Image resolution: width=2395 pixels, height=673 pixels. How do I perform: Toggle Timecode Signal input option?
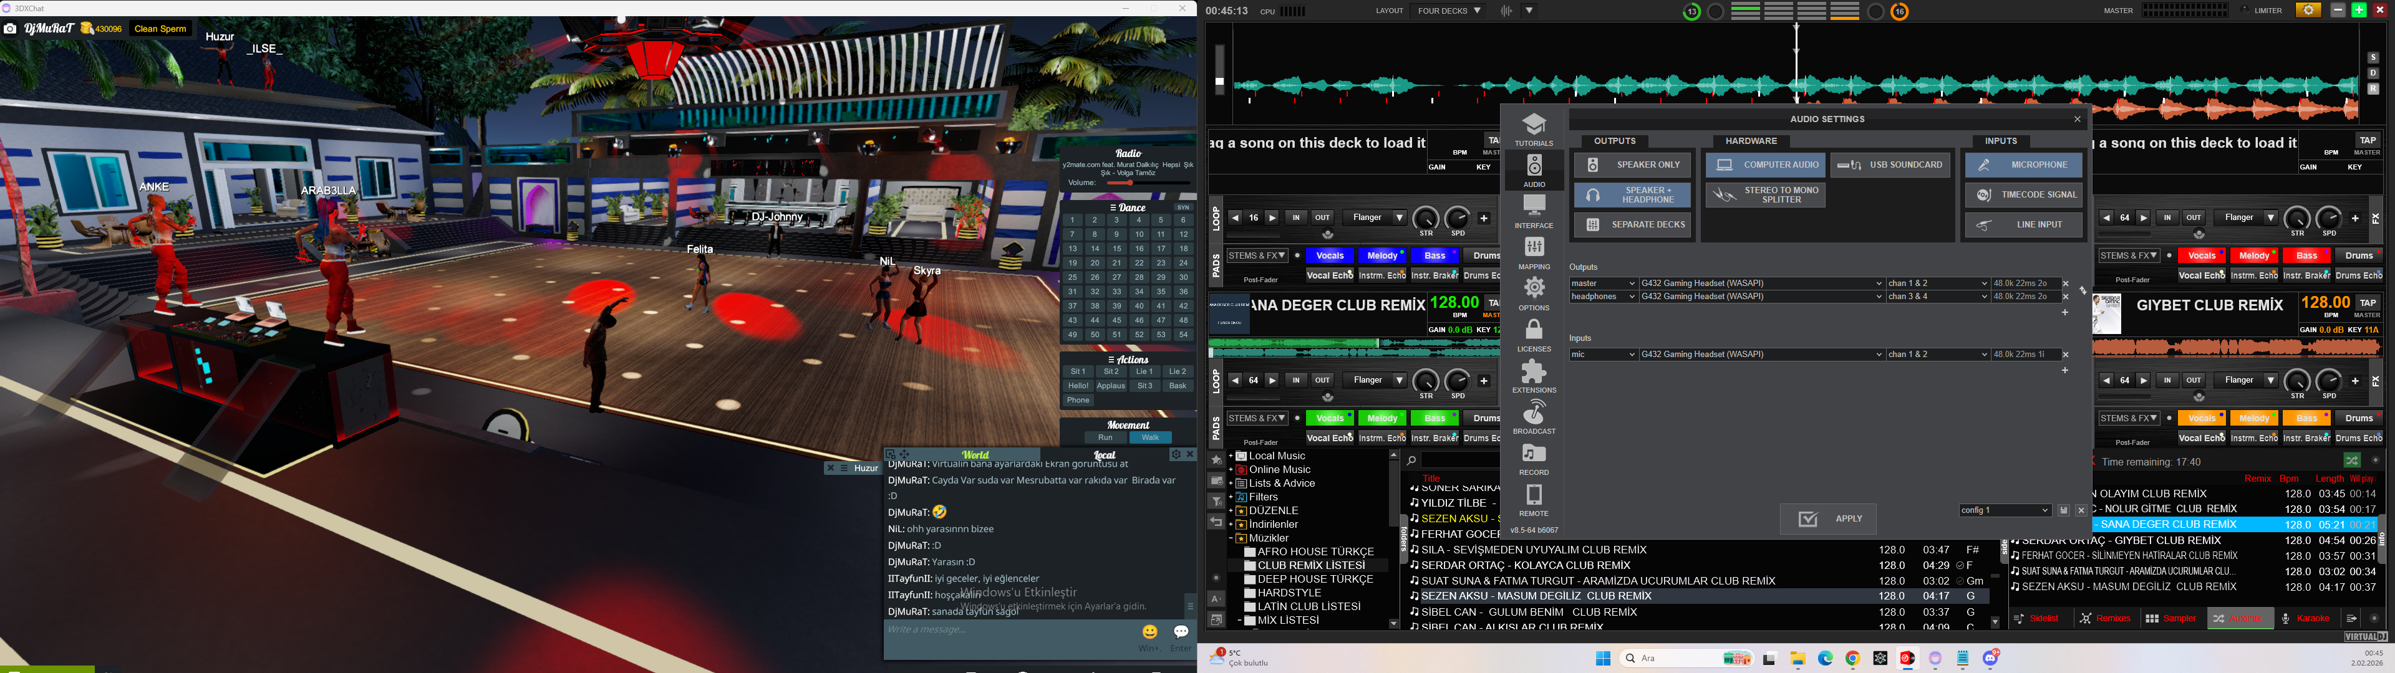(x=2023, y=194)
